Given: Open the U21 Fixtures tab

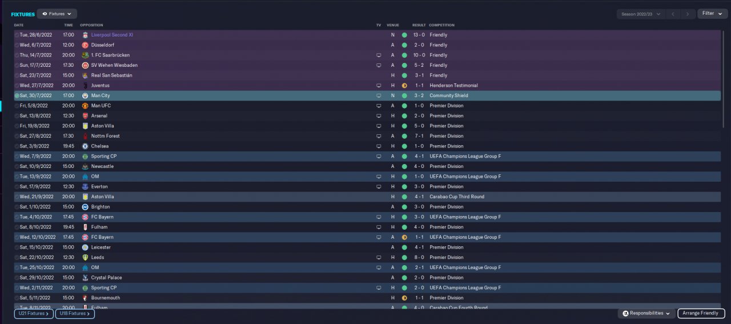Looking at the screenshot, I should pos(34,314).
